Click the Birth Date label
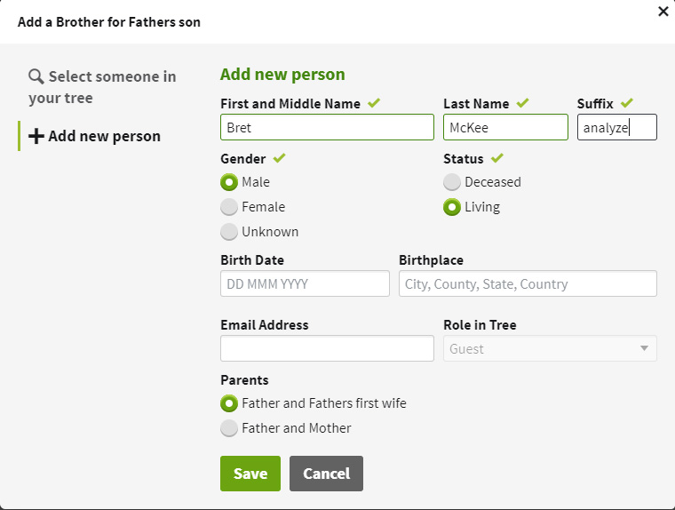Screen dimensions: 675x510 pyautogui.click(x=252, y=260)
